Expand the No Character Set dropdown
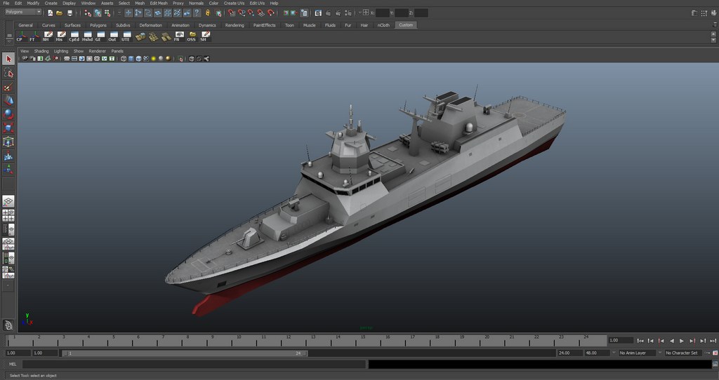 click(x=684, y=353)
